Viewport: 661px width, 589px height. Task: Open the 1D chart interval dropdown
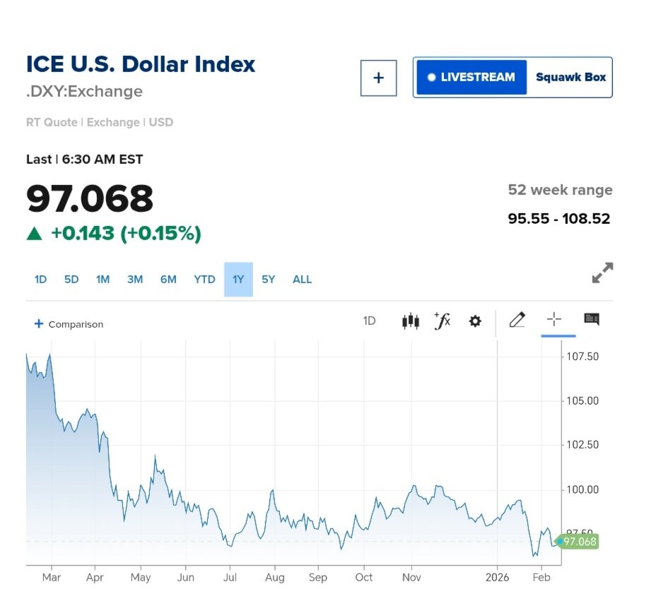click(369, 321)
